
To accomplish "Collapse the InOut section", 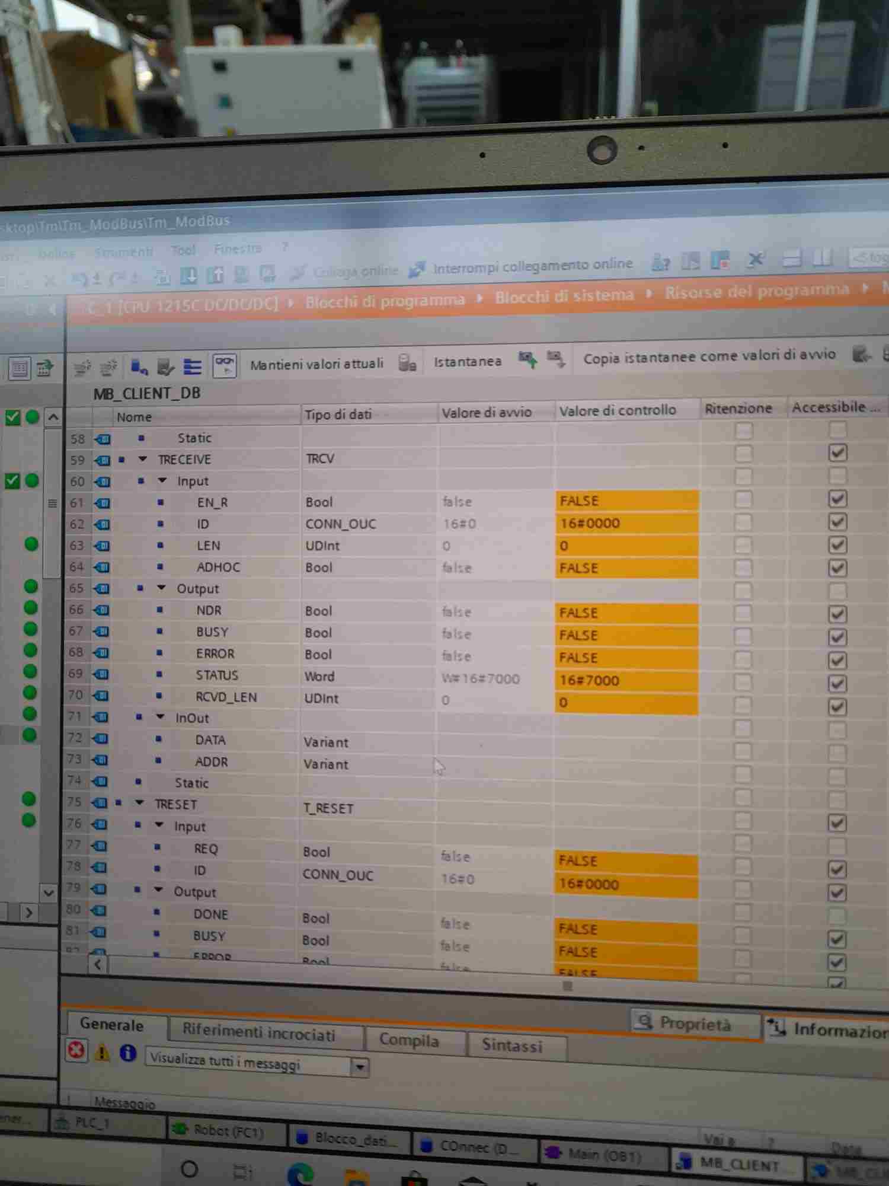I will (x=160, y=717).
